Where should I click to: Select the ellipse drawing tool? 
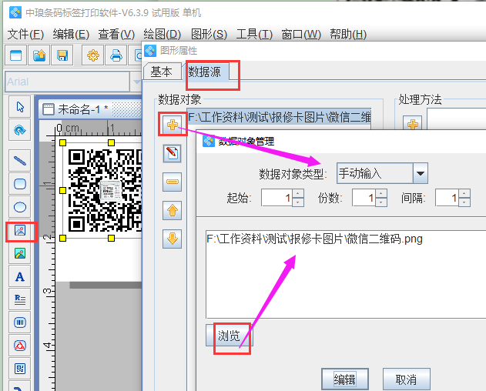tap(20, 206)
